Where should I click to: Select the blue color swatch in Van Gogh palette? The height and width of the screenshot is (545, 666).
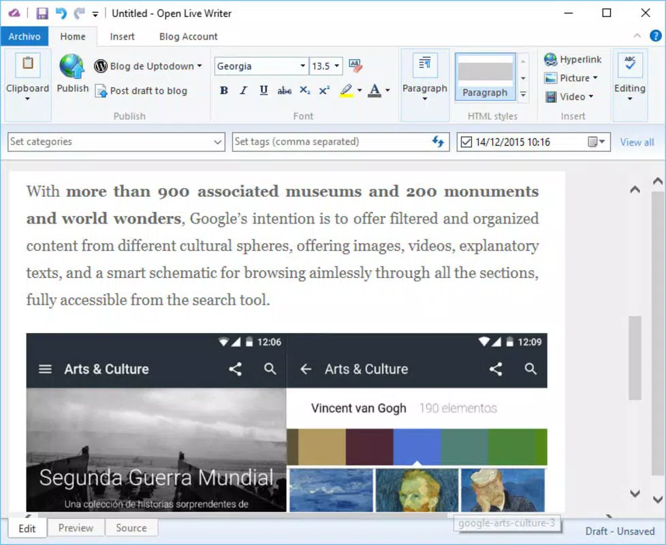click(417, 447)
